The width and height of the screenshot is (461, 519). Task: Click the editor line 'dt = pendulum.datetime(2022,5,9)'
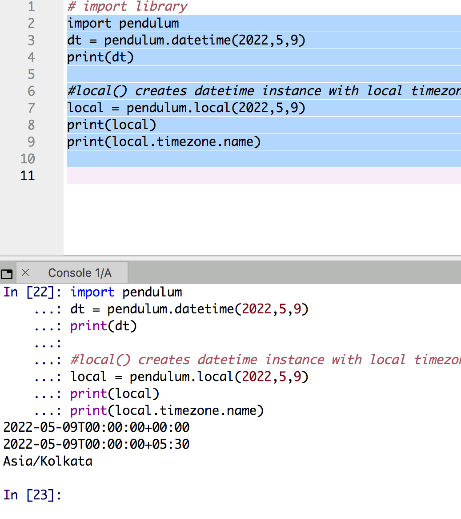186,41
